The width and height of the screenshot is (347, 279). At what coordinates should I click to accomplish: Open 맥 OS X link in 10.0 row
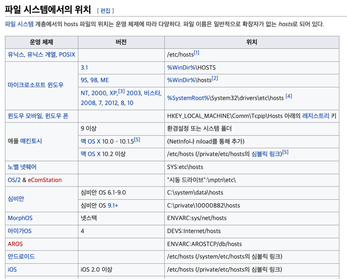90,142
